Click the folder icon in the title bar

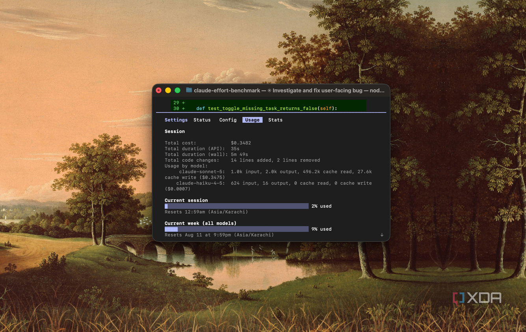tap(189, 90)
